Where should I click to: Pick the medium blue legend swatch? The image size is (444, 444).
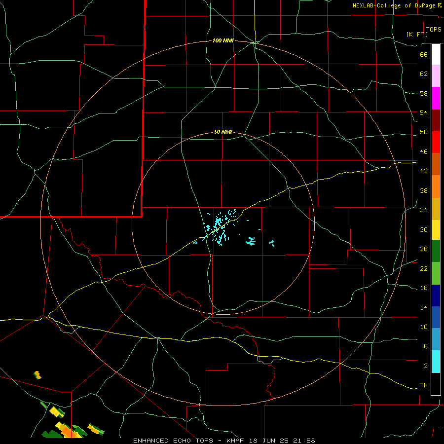(436, 317)
